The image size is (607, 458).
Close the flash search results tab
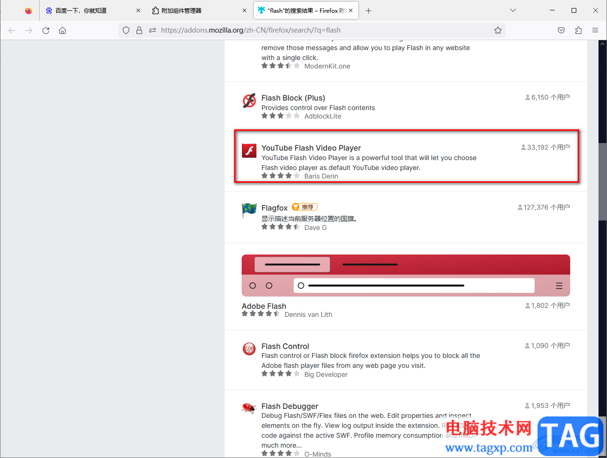351,10
